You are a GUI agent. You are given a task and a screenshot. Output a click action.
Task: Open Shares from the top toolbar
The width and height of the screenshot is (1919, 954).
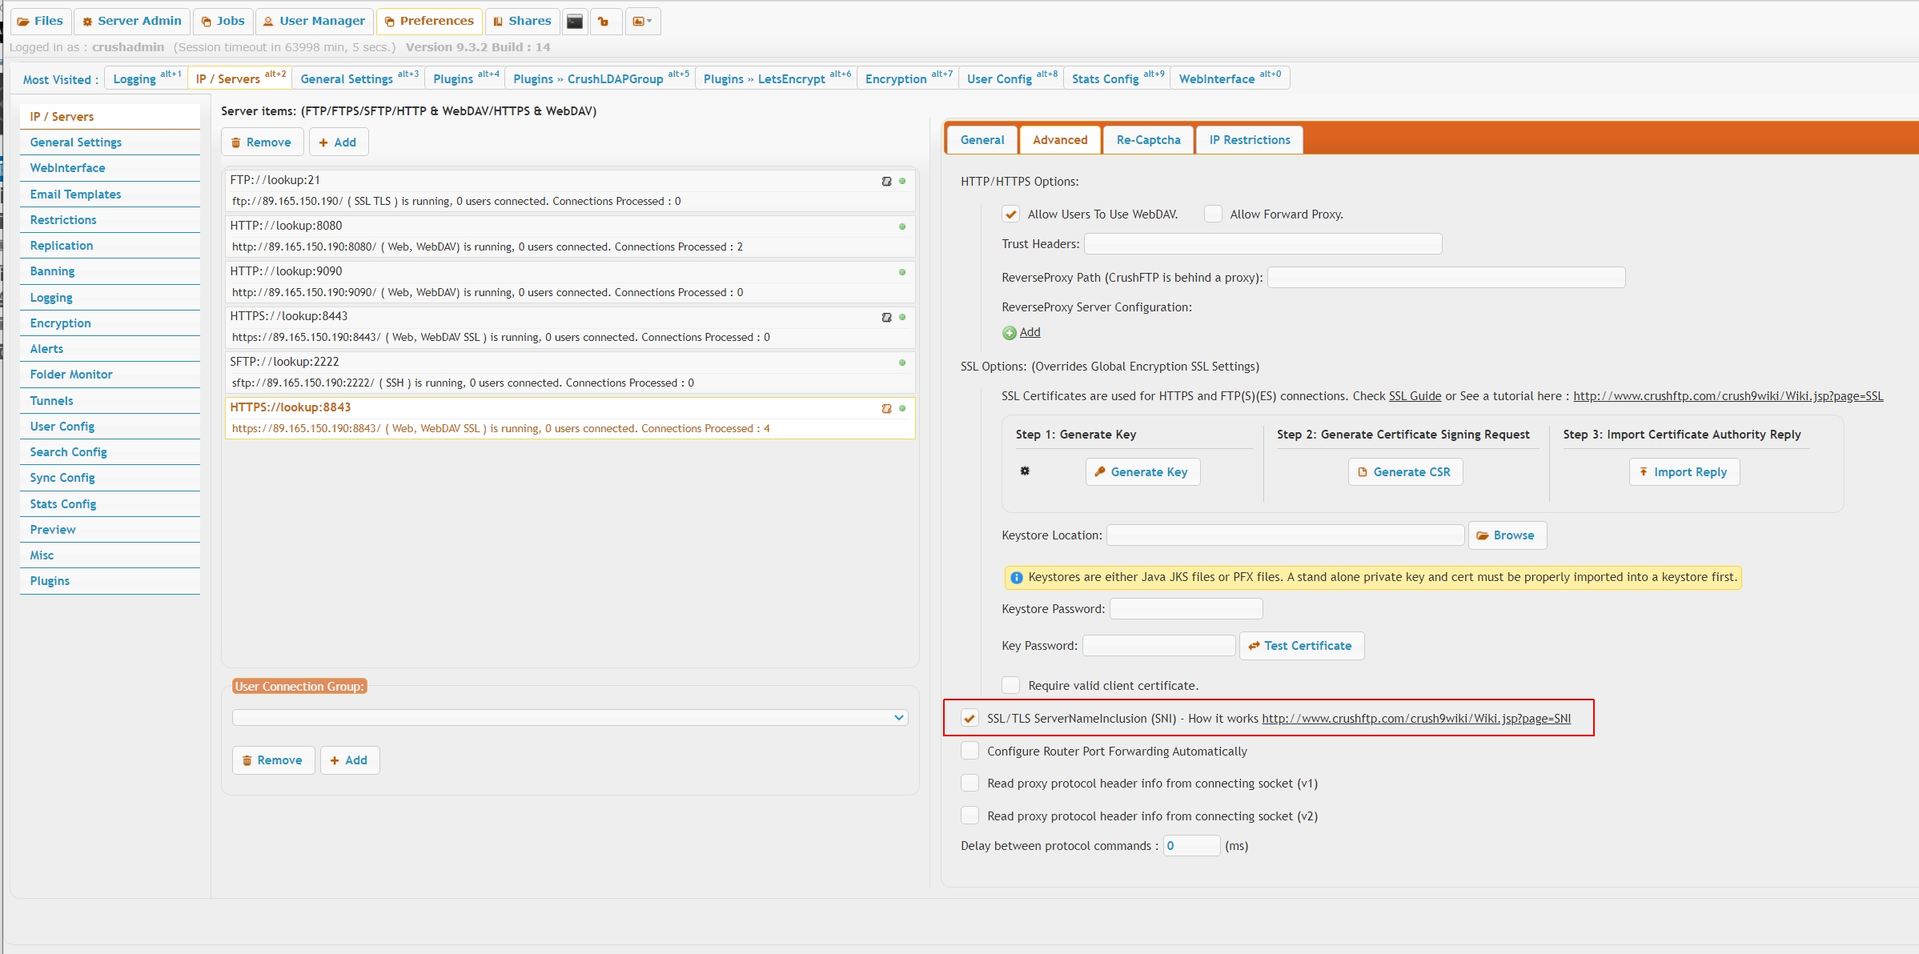(x=522, y=22)
